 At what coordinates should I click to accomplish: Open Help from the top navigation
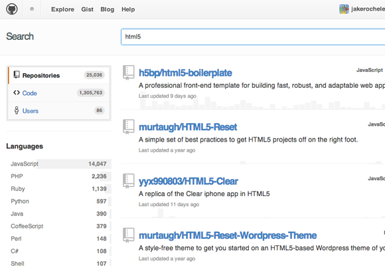[128, 9]
